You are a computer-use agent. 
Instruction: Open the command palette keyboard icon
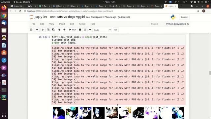pyautogui.click(x=116, y=30)
